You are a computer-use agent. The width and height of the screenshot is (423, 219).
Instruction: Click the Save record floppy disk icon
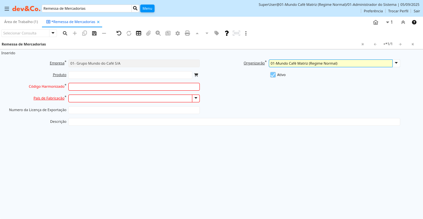coord(94,33)
